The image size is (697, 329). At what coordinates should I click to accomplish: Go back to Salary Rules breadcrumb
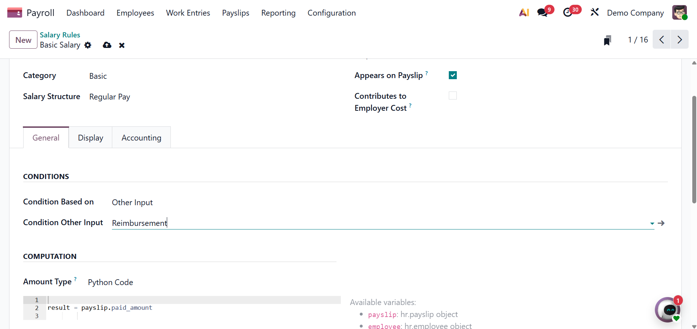[60, 35]
